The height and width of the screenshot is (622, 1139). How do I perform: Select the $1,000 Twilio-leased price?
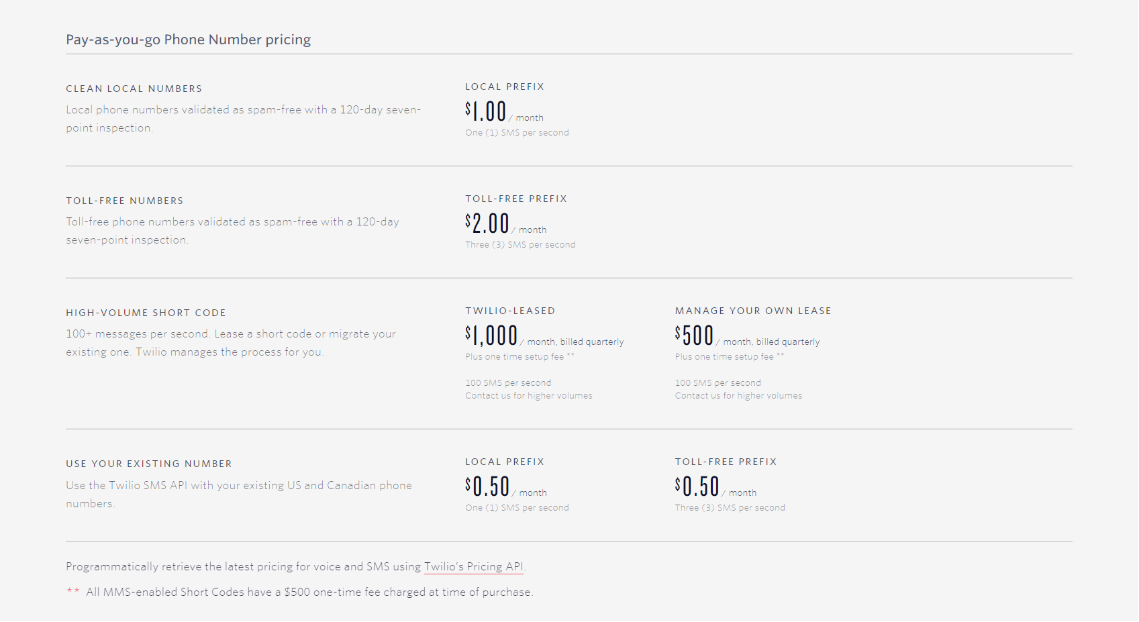tap(491, 336)
